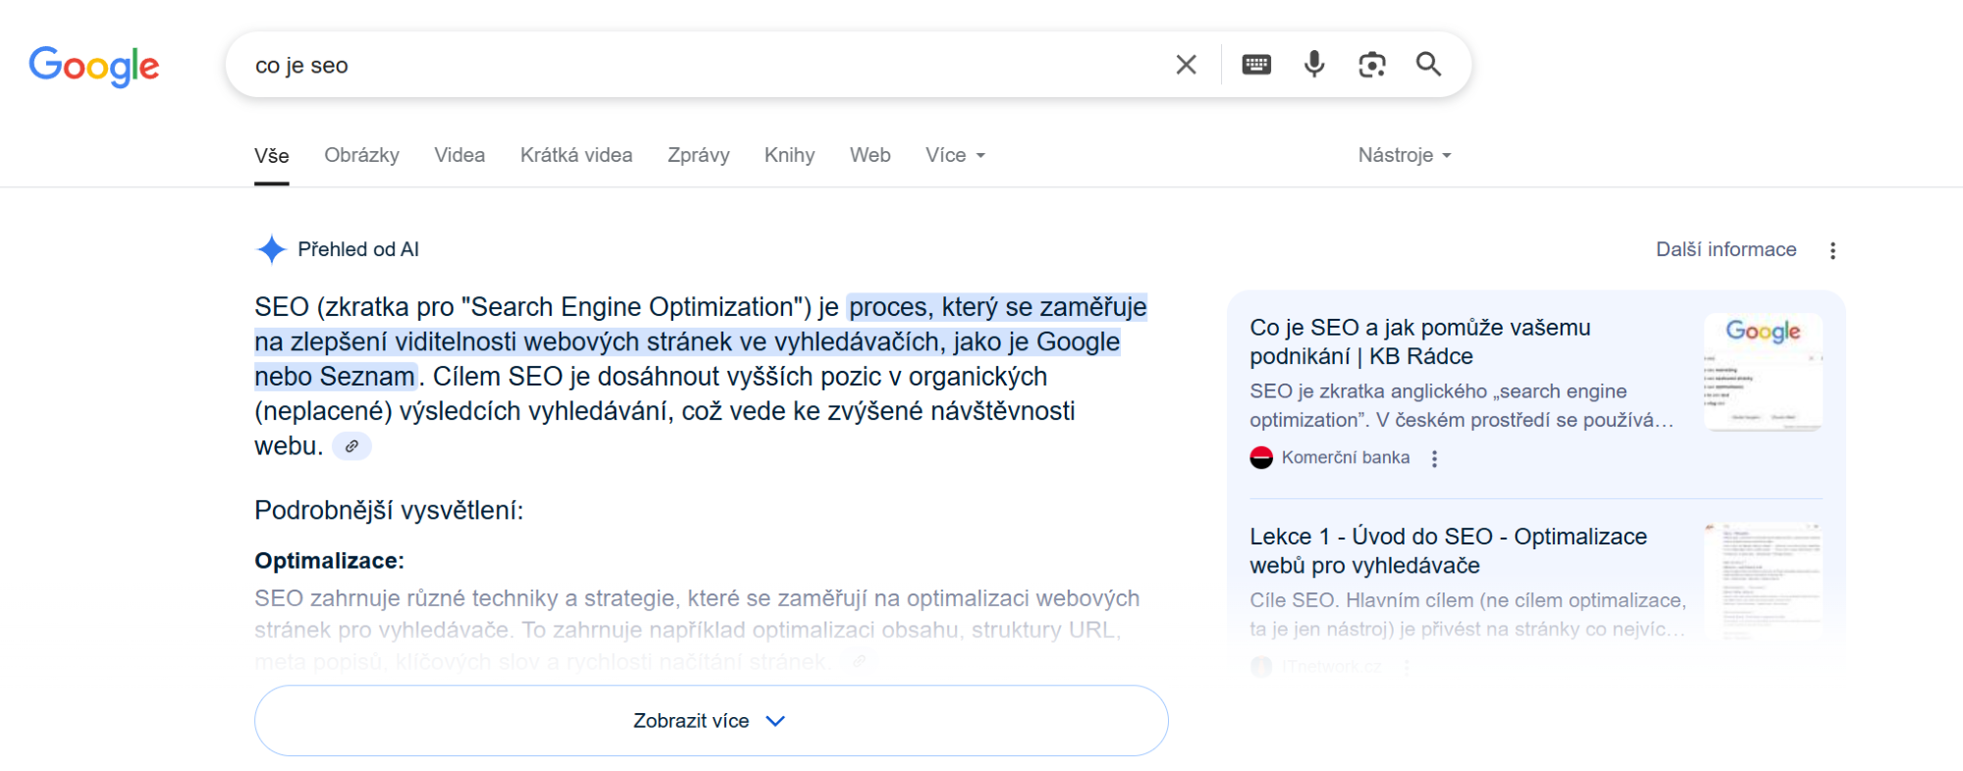Image resolution: width=1963 pixels, height=771 pixels.
Task: Open the on-screen keyboard input tool
Action: [x=1256, y=65]
